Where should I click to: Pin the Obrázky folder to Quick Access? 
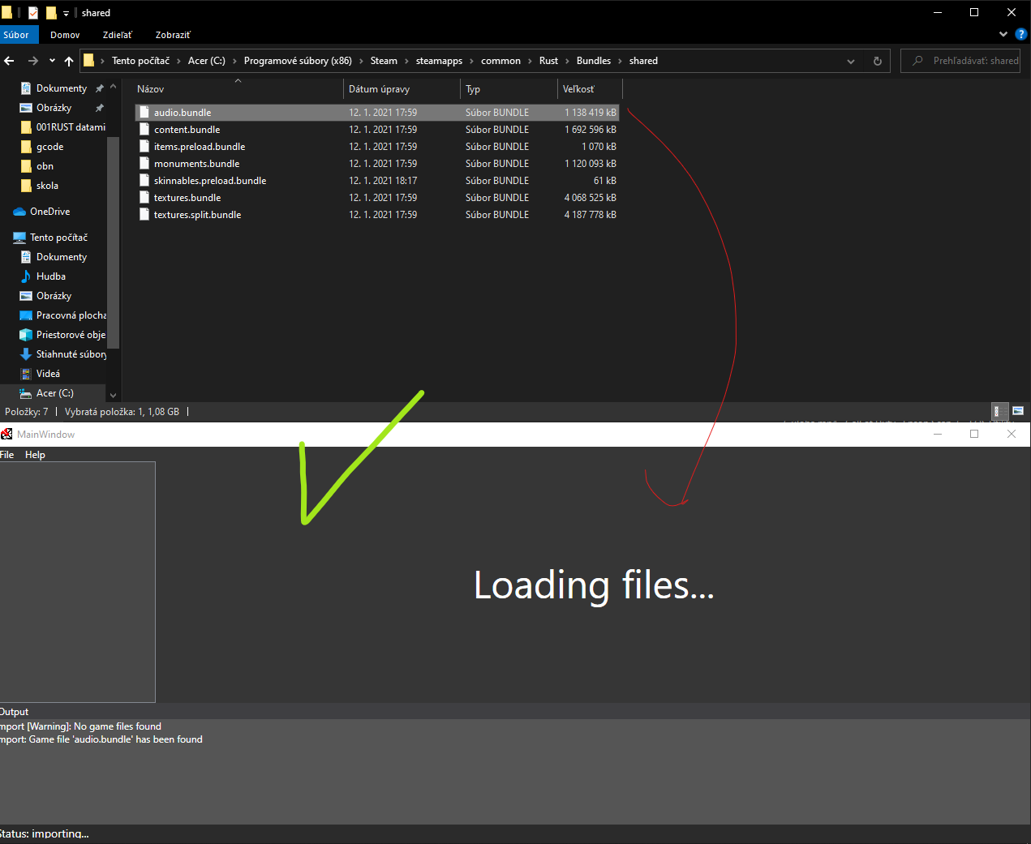97,107
